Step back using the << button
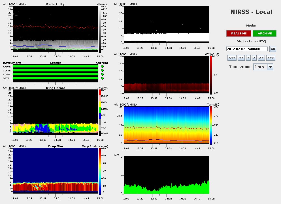Viewport: 281px width, 204px height. (241, 58)
